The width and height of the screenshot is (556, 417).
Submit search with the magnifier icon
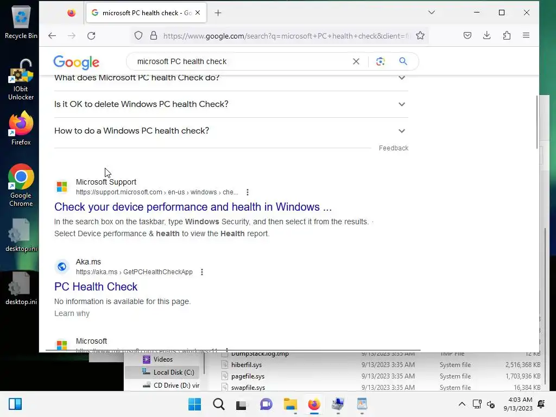[x=403, y=61]
